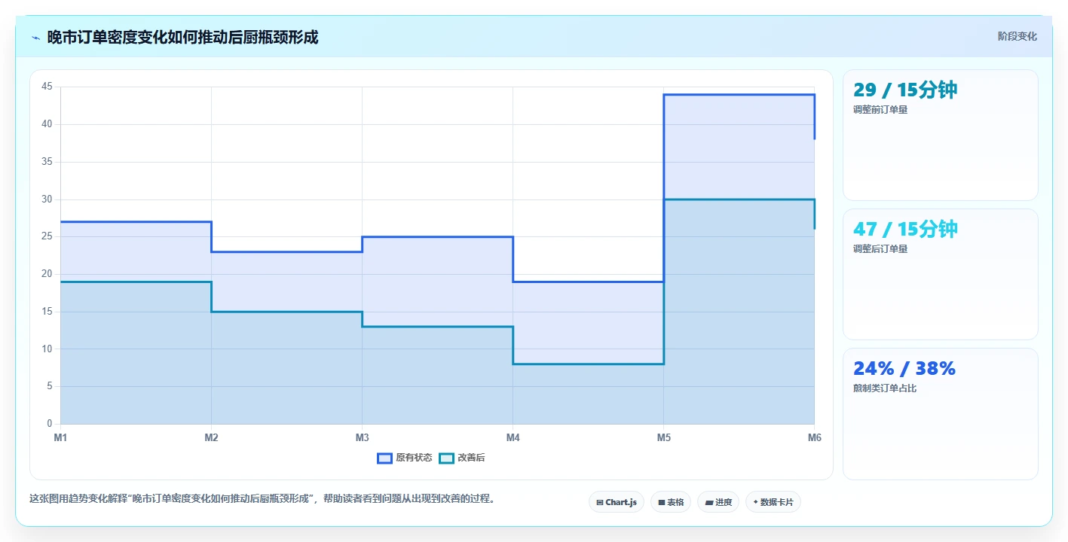Click the 调整后订单量 label
The height and width of the screenshot is (542, 1068).
(x=880, y=249)
